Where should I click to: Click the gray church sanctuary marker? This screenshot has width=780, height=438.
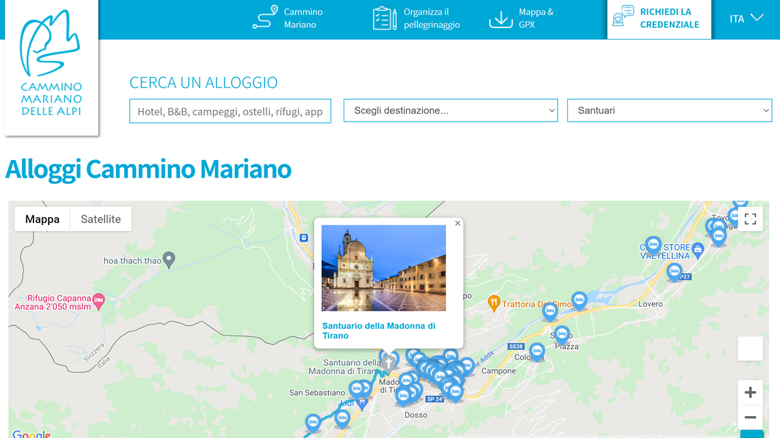pos(388,363)
